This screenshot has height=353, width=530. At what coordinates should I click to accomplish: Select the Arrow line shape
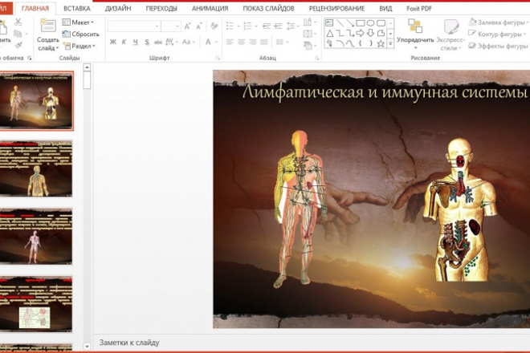(350, 23)
